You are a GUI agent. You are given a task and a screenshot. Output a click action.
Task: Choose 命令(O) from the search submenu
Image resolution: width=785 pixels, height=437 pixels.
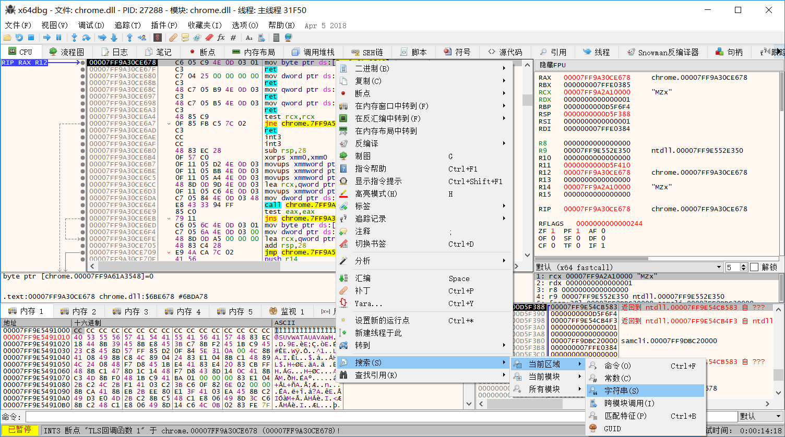pyautogui.click(x=645, y=366)
